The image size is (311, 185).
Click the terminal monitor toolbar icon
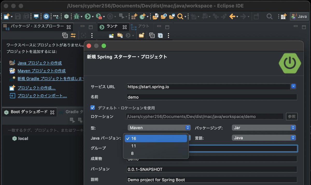click(x=36, y=17)
